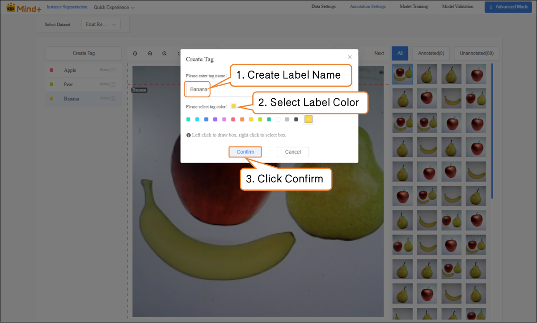The image size is (537, 323).
Task: Show Unannotated(80) images filter
Action: 477,53
